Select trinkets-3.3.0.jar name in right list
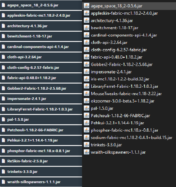Image resolution: width=176 pixels, height=187 pixels. click(x=106, y=145)
